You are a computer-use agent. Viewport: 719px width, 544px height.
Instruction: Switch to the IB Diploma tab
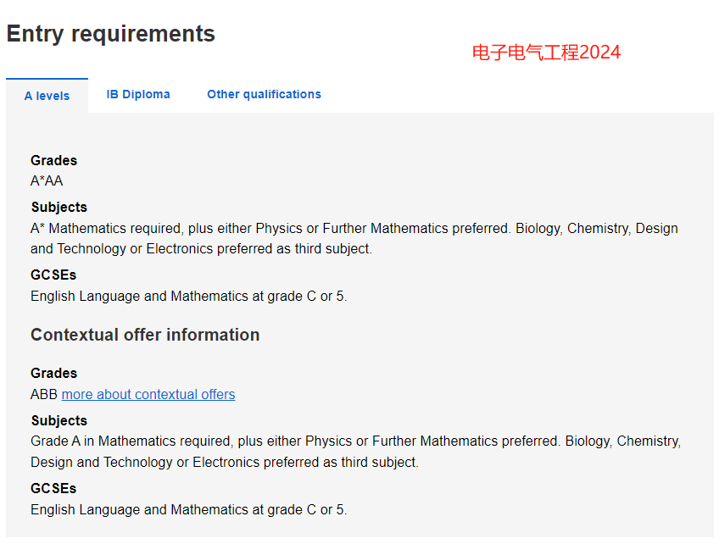click(x=138, y=94)
